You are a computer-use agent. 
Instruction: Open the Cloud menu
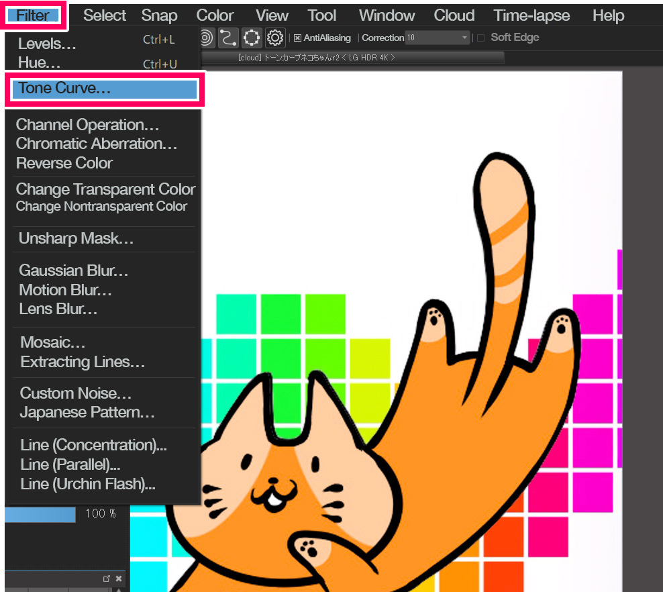click(x=454, y=15)
